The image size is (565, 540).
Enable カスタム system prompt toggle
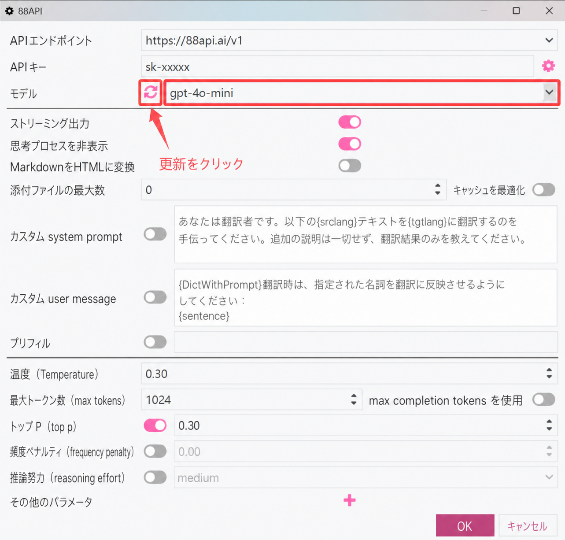pyautogui.click(x=155, y=234)
